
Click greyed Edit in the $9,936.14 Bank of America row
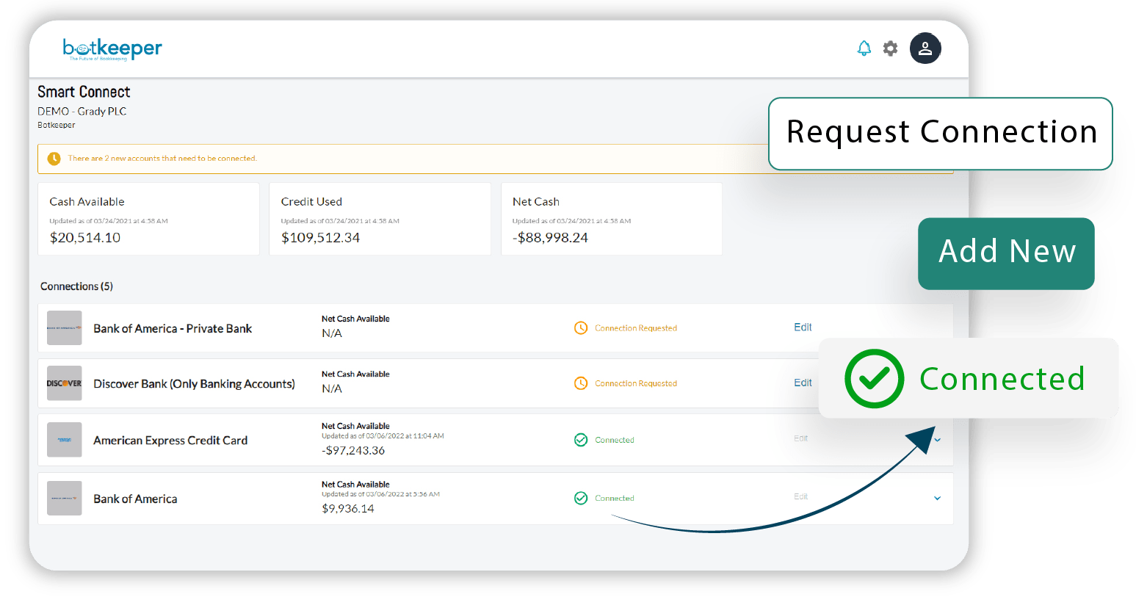tap(800, 496)
